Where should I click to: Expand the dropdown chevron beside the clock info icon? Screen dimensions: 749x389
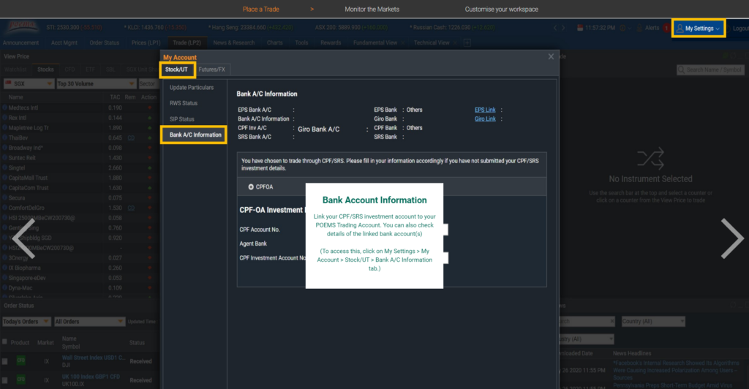629,29
